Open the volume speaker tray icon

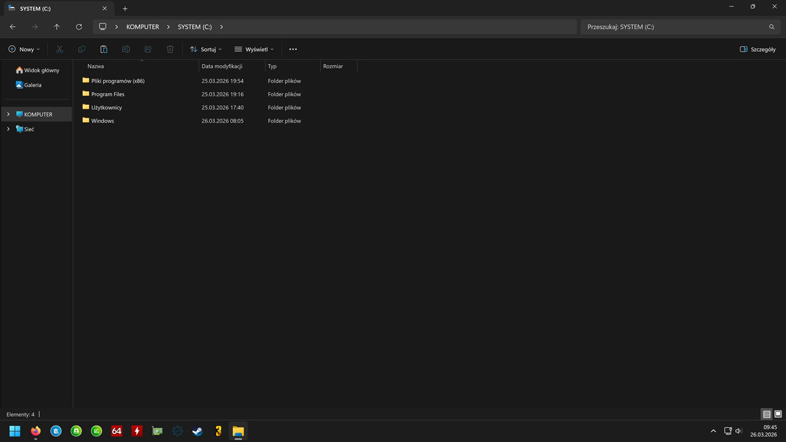click(738, 431)
